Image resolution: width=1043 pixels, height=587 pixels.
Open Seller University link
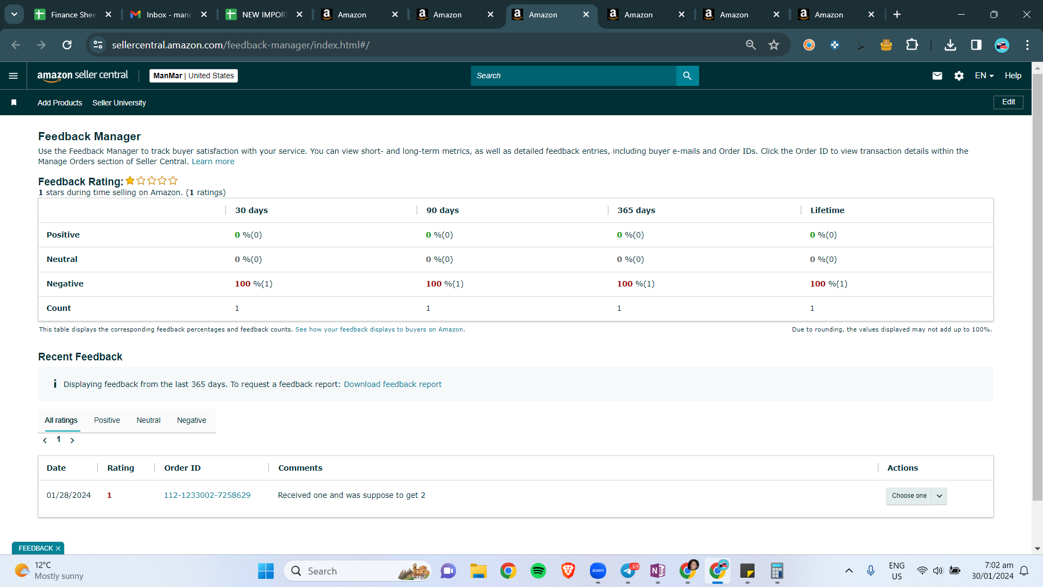(119, 103)
